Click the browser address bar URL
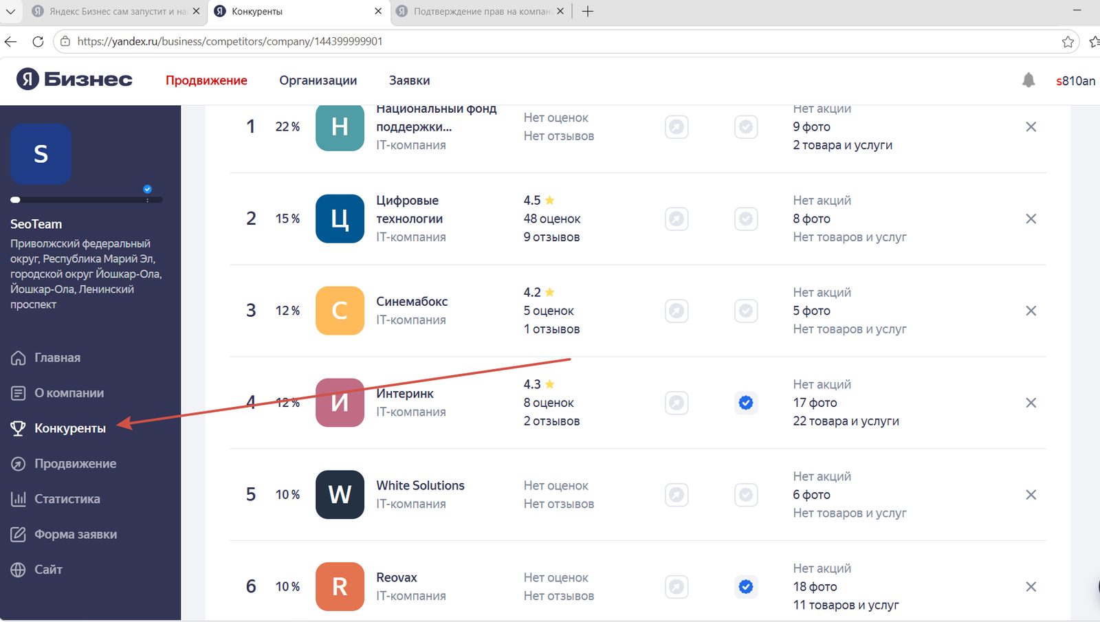Viewport: 1100px width, 622px height. pyautogui.click(x=230, y=41)
